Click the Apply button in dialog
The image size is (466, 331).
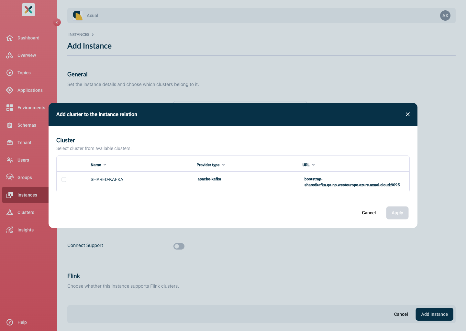[397, 213]
